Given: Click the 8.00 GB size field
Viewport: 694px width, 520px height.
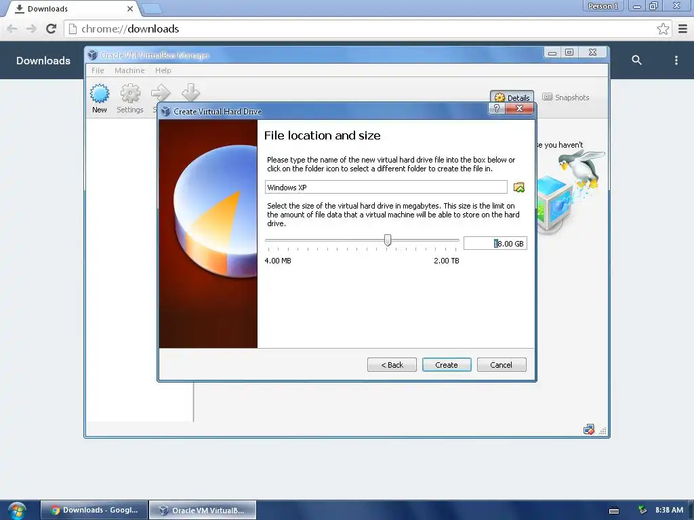Looking at the screenshot, I should tap(495, 243).
